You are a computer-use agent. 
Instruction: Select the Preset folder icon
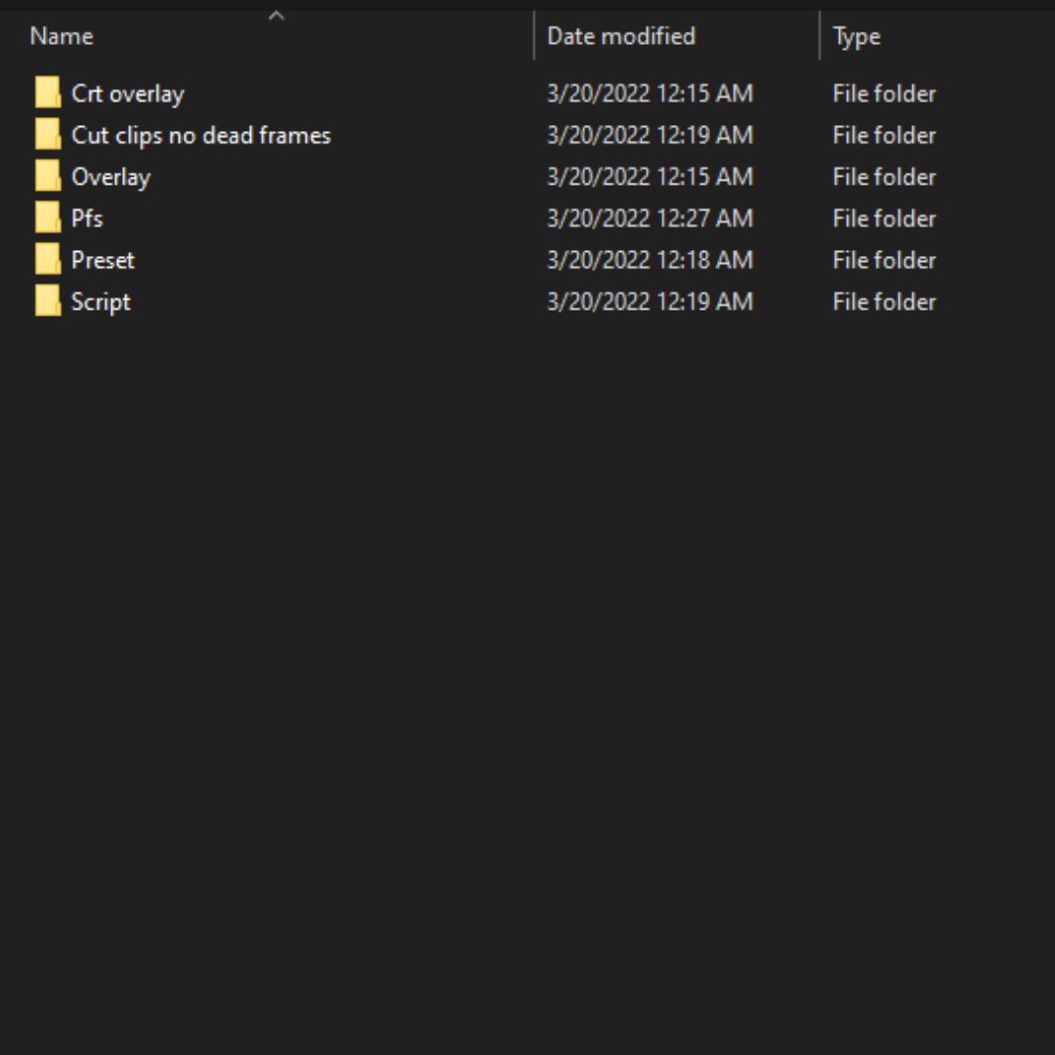pyautogui.click(x=48, y=260)
